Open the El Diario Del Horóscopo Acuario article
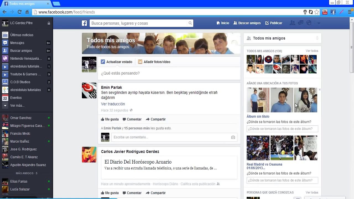Screen dimensions: 354x199 point(138,162)
